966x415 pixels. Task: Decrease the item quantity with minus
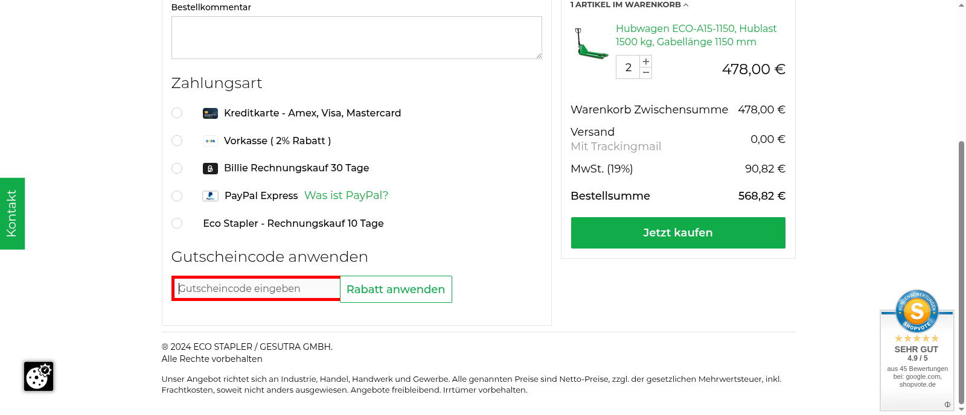pyautogui.click(x=646, y=73)
